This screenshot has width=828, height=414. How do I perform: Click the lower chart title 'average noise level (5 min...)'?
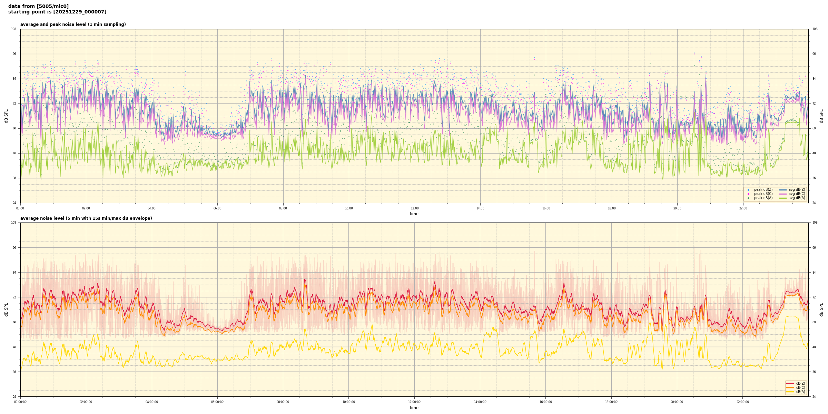(86, 218)
